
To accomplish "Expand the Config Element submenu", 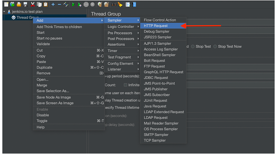I will click(122, 63).
